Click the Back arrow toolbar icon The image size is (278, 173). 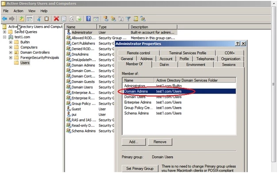tap(4, 19)
